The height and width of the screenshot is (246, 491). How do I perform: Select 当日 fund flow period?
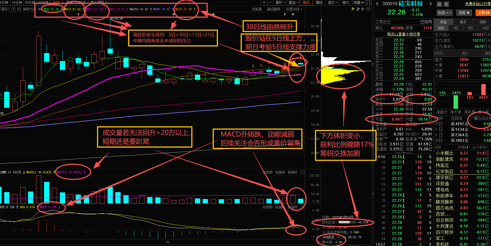pos(441,28)
